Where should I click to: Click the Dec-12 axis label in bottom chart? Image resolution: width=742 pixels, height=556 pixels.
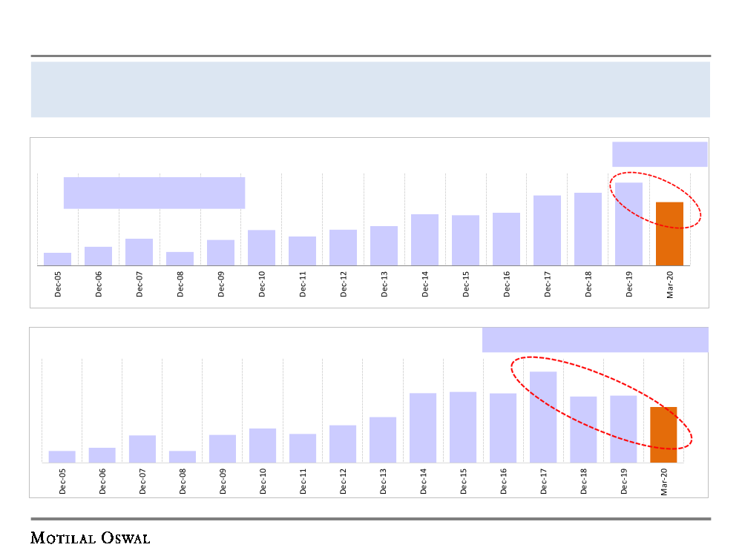pos(343,481)
